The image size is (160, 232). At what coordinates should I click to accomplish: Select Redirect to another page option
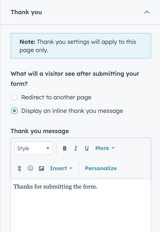[x=15, y=97]
